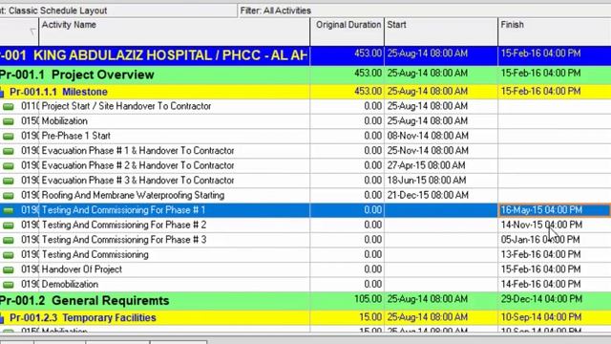Click the icon of the Testing And Commissioning row
This screenshot has width=611, height=344.
[9, 255]
